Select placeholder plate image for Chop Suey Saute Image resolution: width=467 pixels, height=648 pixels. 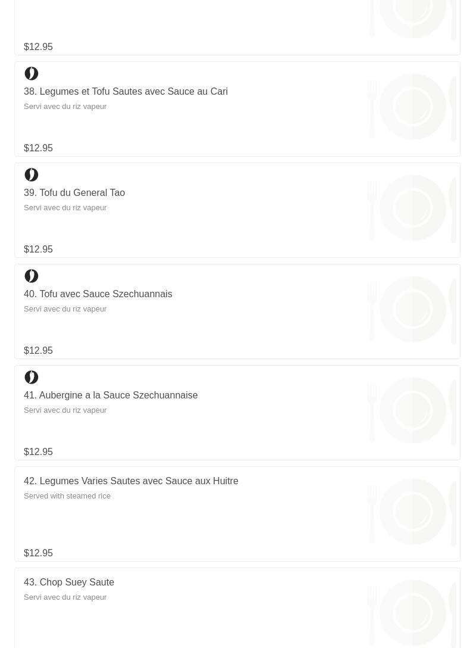412,613
